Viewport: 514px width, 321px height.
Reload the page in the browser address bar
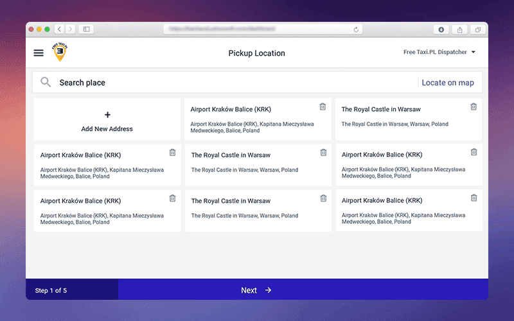pyautogui.click(x=356, y=30)
